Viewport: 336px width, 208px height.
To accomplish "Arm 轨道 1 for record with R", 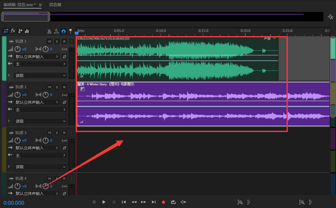I will (x=64, y=42).
